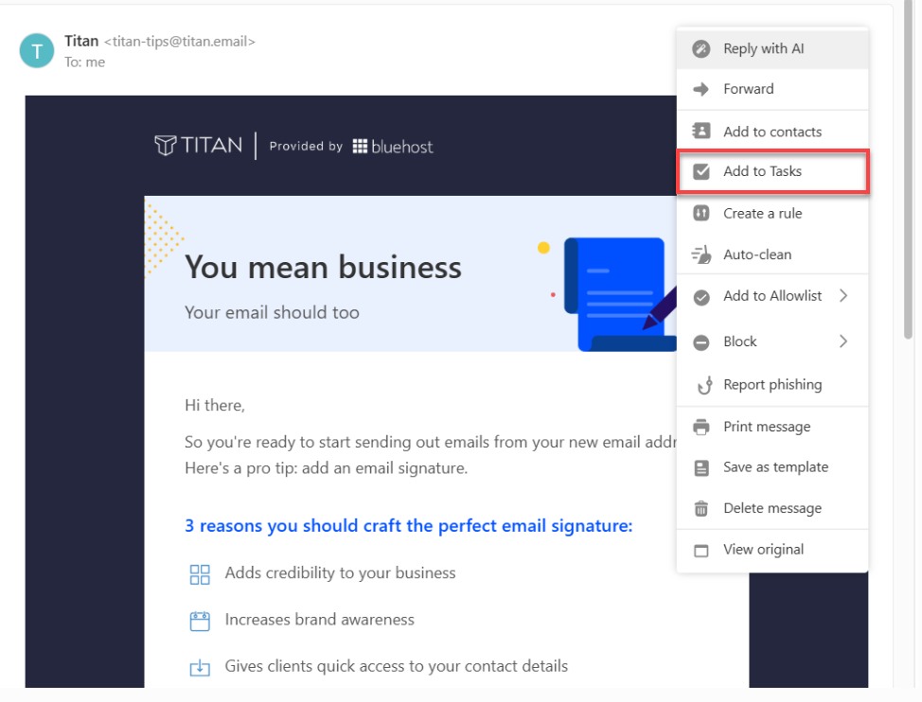Click the Report phishing hook icon

tap(704, 385)
